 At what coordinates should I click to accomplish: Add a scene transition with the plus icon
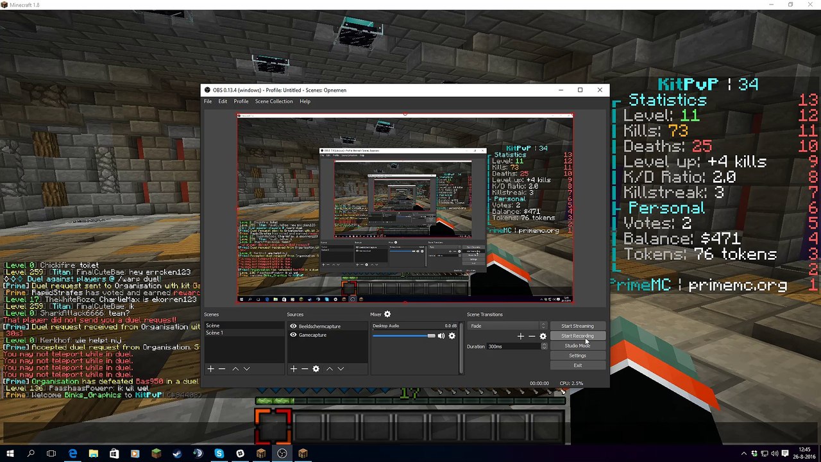tap(520, 336)
